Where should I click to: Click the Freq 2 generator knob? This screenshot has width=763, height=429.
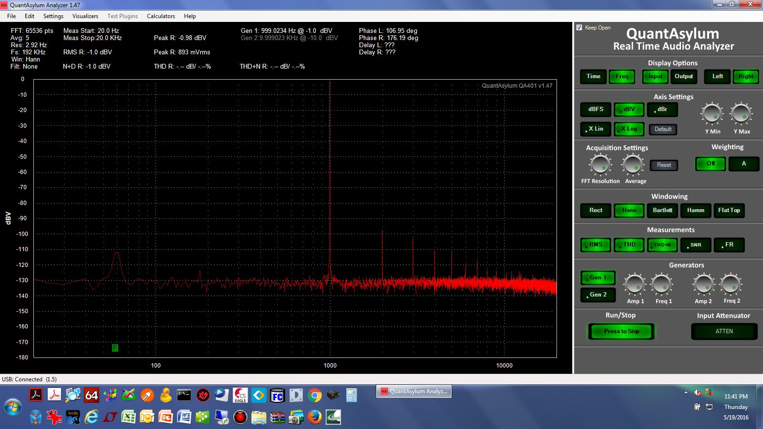click(731, 285)
